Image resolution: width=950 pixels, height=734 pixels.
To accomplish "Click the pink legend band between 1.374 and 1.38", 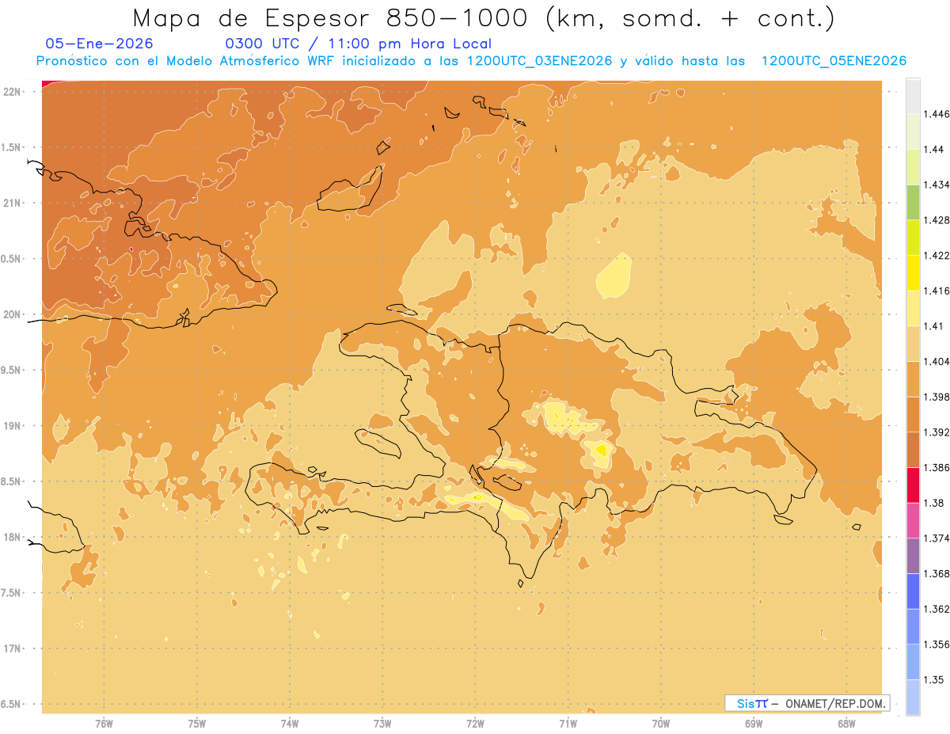I will point(913,521).
